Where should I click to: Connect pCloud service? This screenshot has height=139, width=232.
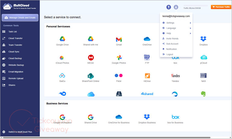tap(204, 59)
